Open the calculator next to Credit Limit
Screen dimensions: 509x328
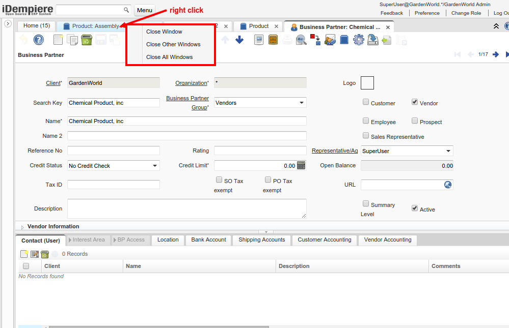[x=301, y=165]
